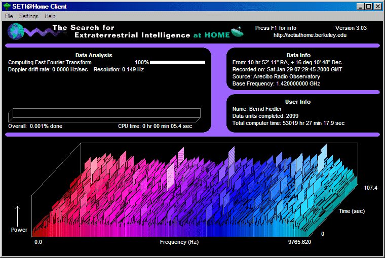This screenshot has width=385, height=258.
Task: Click the 'Frequency (Hz)' axis label
Action: click(179, 242)
